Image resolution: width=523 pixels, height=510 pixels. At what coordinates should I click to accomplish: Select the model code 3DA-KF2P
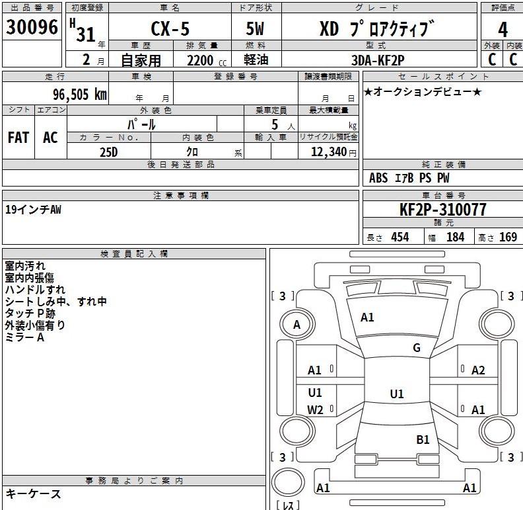378,60
